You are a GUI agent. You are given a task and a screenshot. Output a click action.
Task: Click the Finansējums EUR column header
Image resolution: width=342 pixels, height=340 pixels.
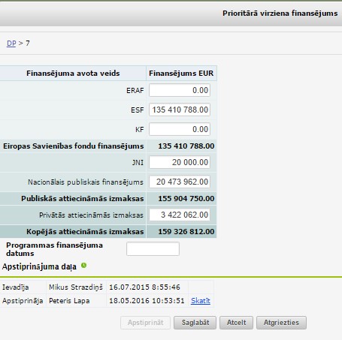pos(181,74)
